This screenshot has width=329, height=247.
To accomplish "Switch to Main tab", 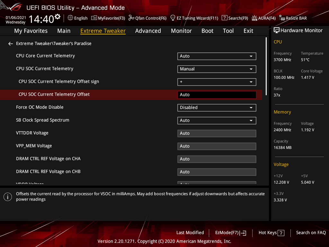I will click(64, 31).
